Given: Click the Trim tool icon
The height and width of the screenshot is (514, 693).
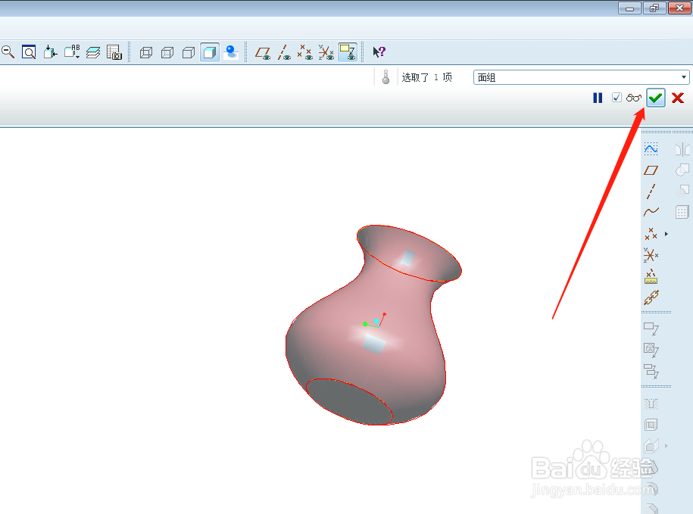Looking at the screenshot, I should click(682, 191).
